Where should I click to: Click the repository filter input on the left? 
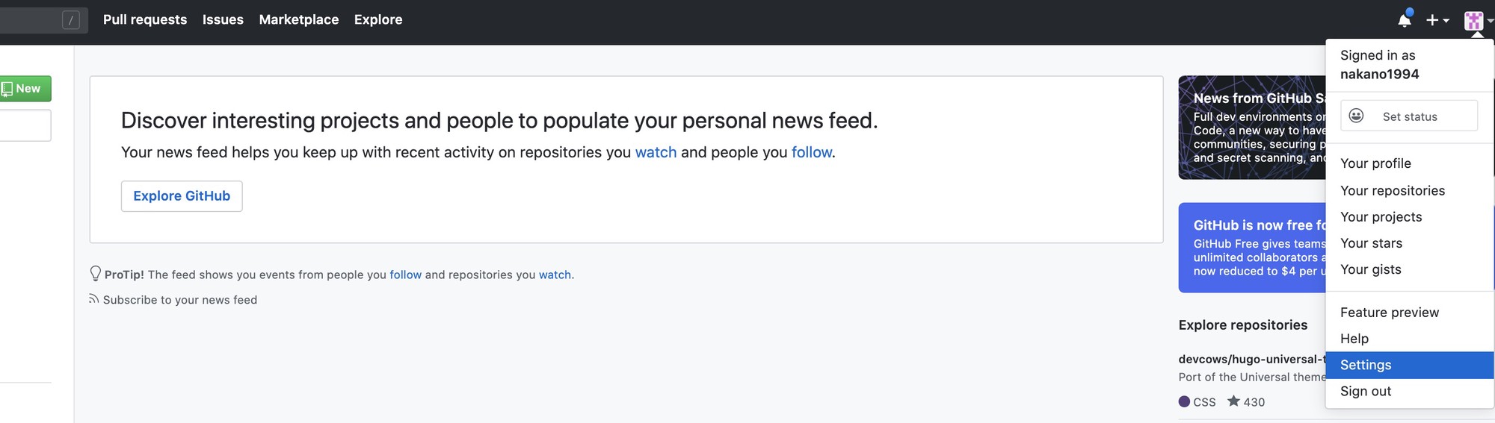point(25,125)
